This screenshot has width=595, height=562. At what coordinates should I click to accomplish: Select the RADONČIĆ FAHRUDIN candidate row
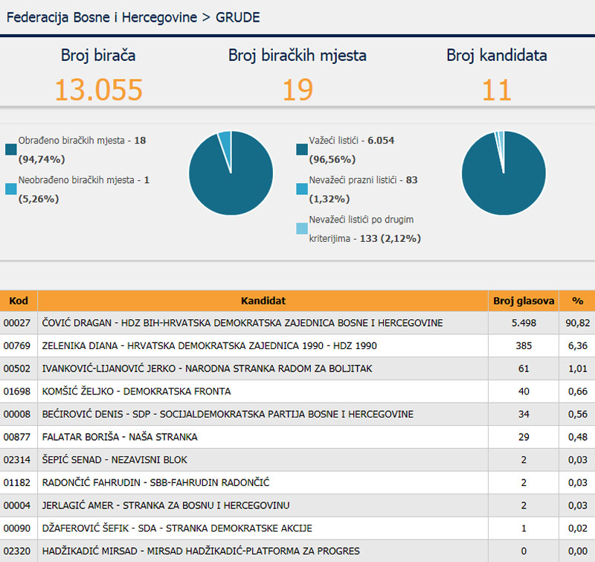(297, 482)
